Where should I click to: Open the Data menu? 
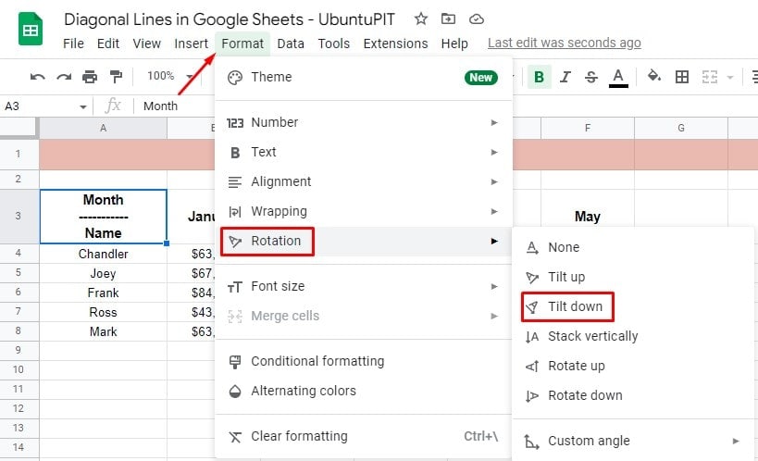point(291,44)
